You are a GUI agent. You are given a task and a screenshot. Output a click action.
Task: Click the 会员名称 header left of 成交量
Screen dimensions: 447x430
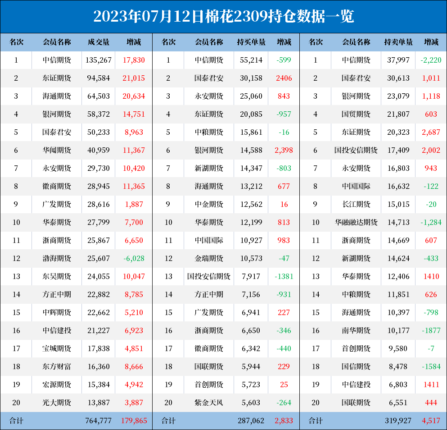point(57,42)
